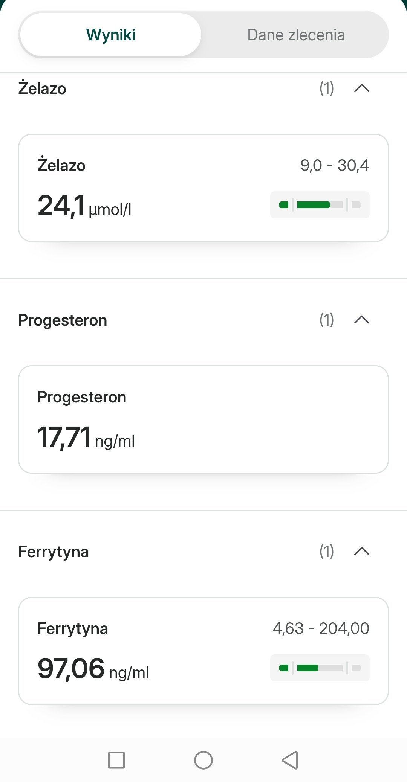Tap Android home circle button

(x=203, y=760)
